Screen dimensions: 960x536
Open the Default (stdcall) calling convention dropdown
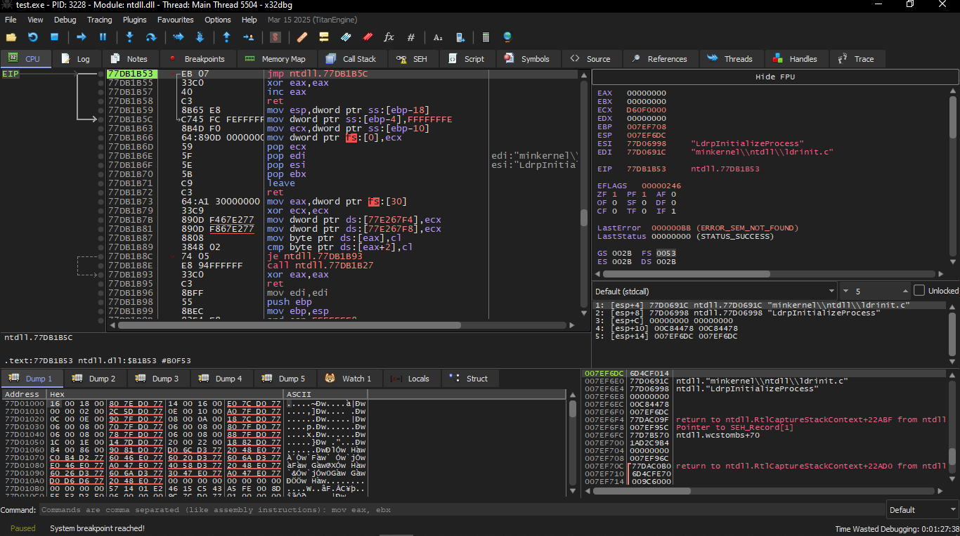click(x=714, y=291)
